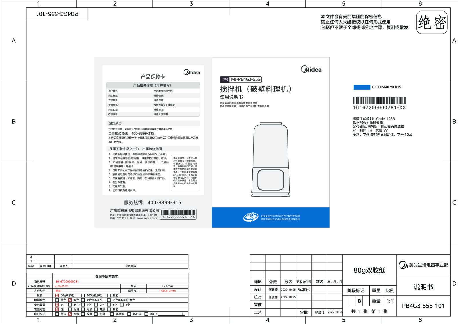
Task: Click the confidentiality notice 本文件含有美的集团的保密信息
Action: pyautogui.click(x=351, y=17)
